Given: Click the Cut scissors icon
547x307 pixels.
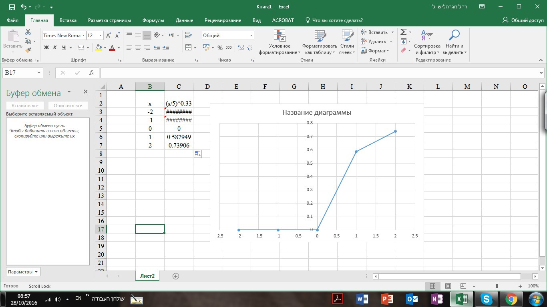Looking at the screenshot, I should (x=28, y=32).
